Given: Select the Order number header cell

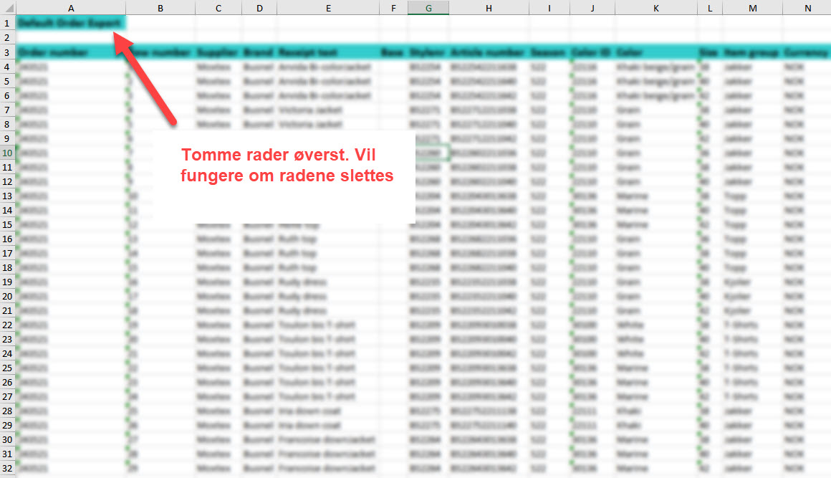Looking at the screenshot, I should tap(70, 52).
